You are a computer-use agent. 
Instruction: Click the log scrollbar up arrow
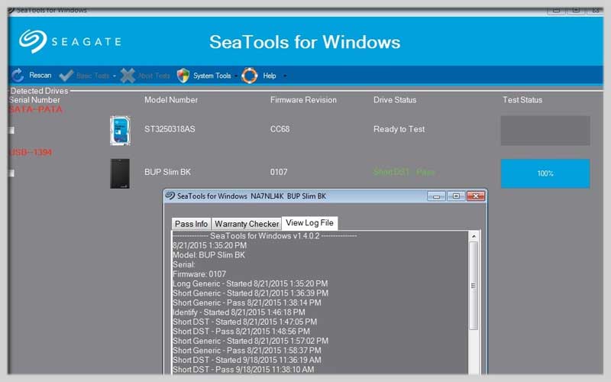[474, 236]
